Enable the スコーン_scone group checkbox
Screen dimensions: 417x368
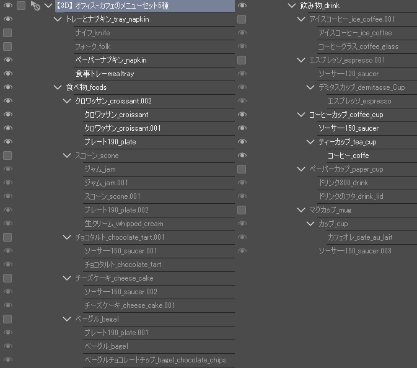7,156
